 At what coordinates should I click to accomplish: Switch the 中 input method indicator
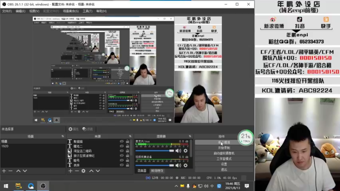point(212,186)
